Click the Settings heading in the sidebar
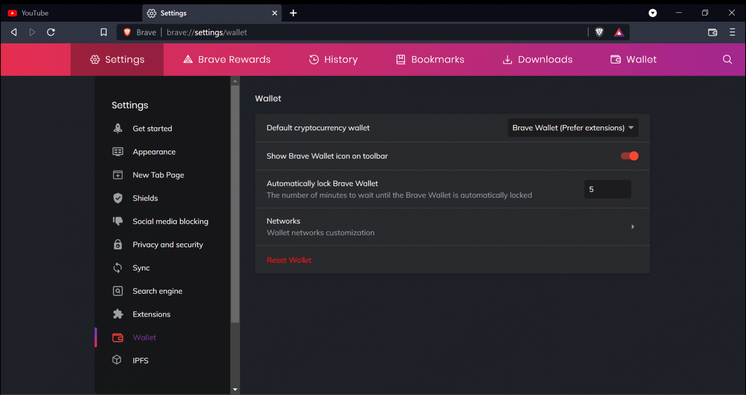This screenshot has height=395, width=746. 130,106
